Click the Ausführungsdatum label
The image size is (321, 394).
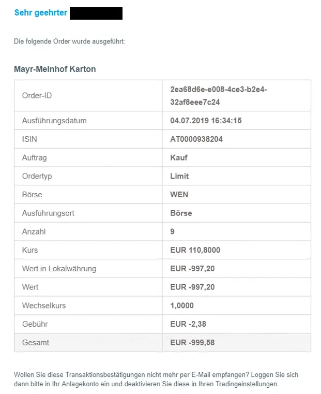(54, 121)
